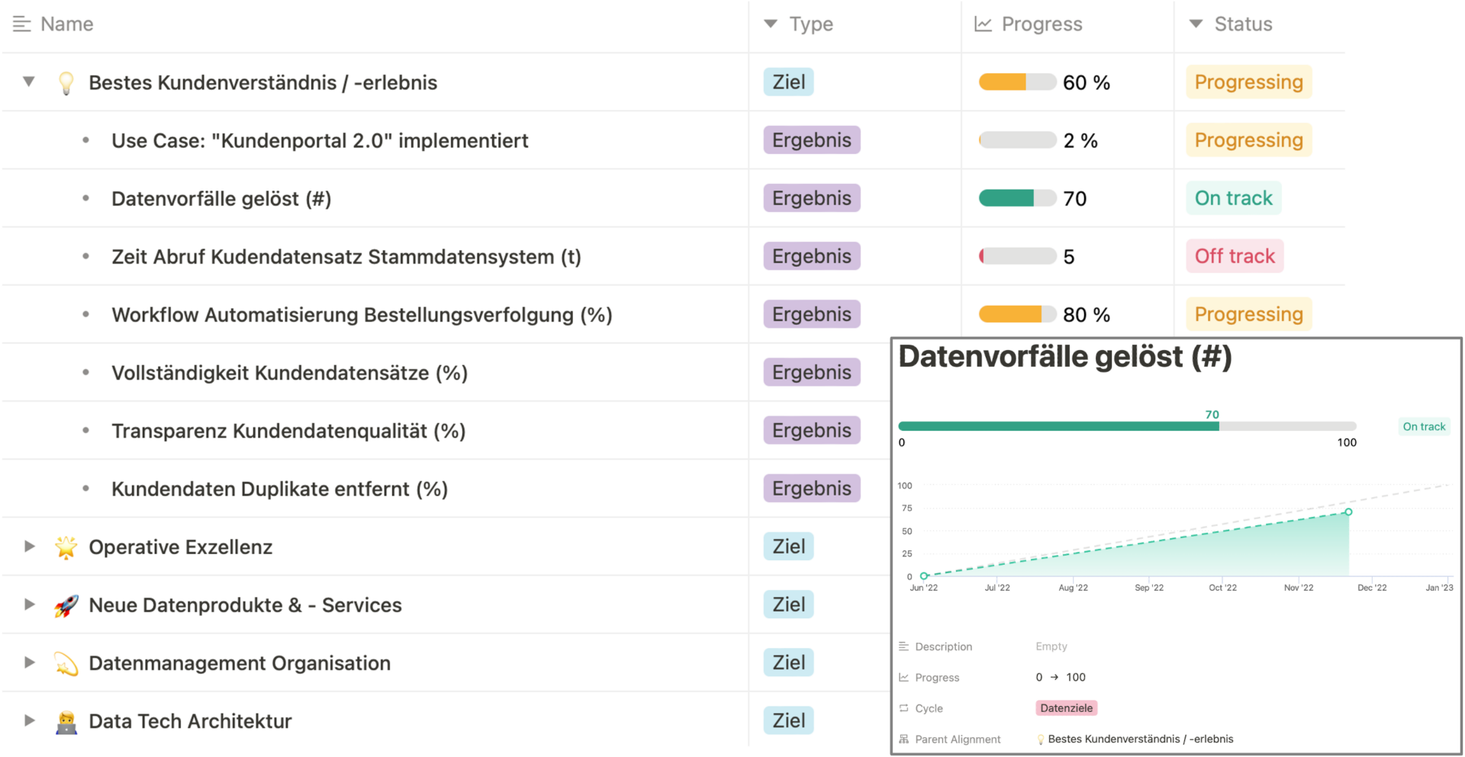Click the comet icon next to Datenmanagement Organisation
This screenshot has width=1465, height=757.
click(x=66, y=662)
